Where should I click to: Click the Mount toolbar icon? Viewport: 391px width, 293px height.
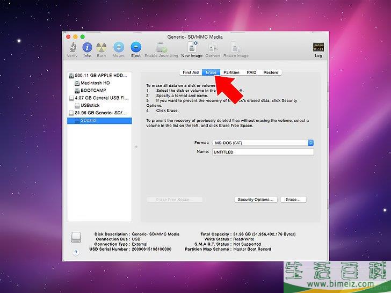tap(119, 47)
